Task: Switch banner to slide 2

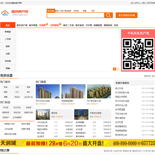Action: (118, 69)
